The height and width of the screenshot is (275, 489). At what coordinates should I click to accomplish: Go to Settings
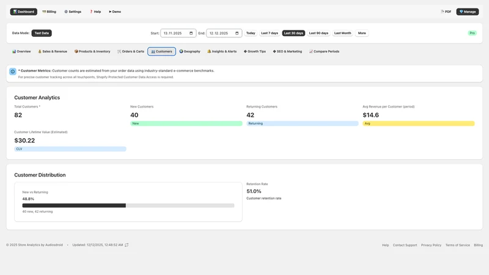[73, 12]
